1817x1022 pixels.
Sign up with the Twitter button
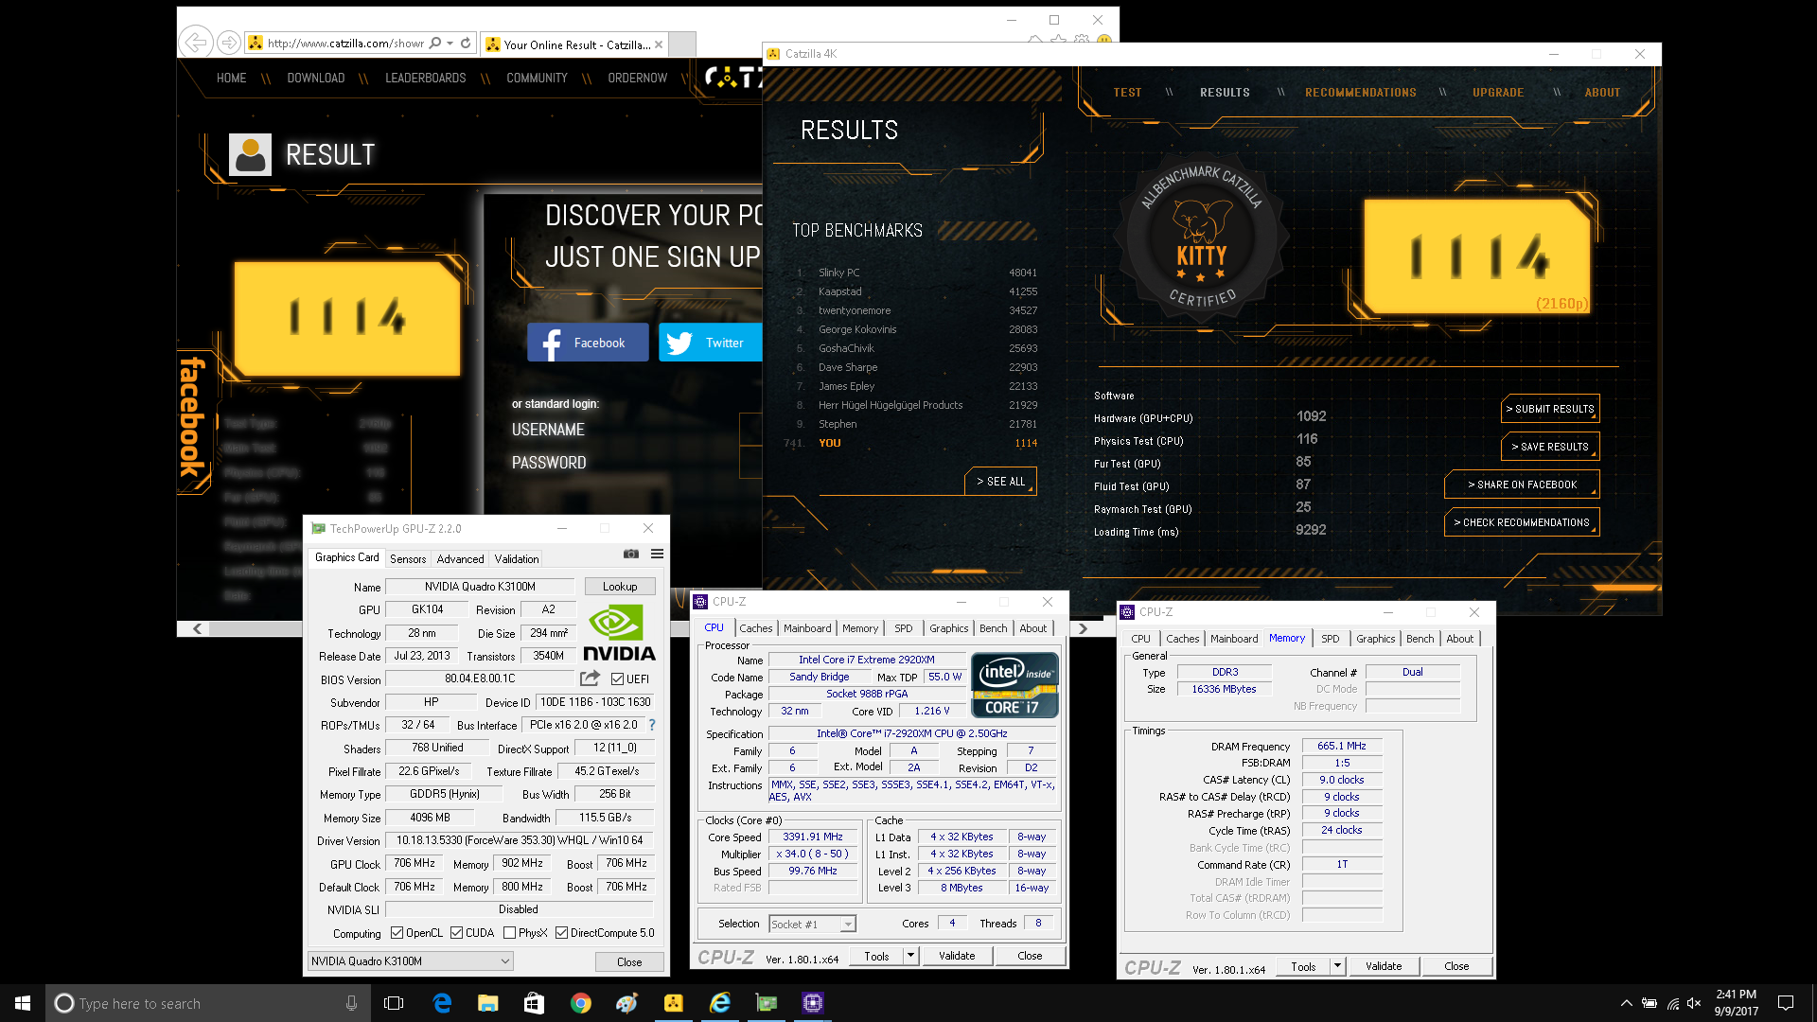710,343
